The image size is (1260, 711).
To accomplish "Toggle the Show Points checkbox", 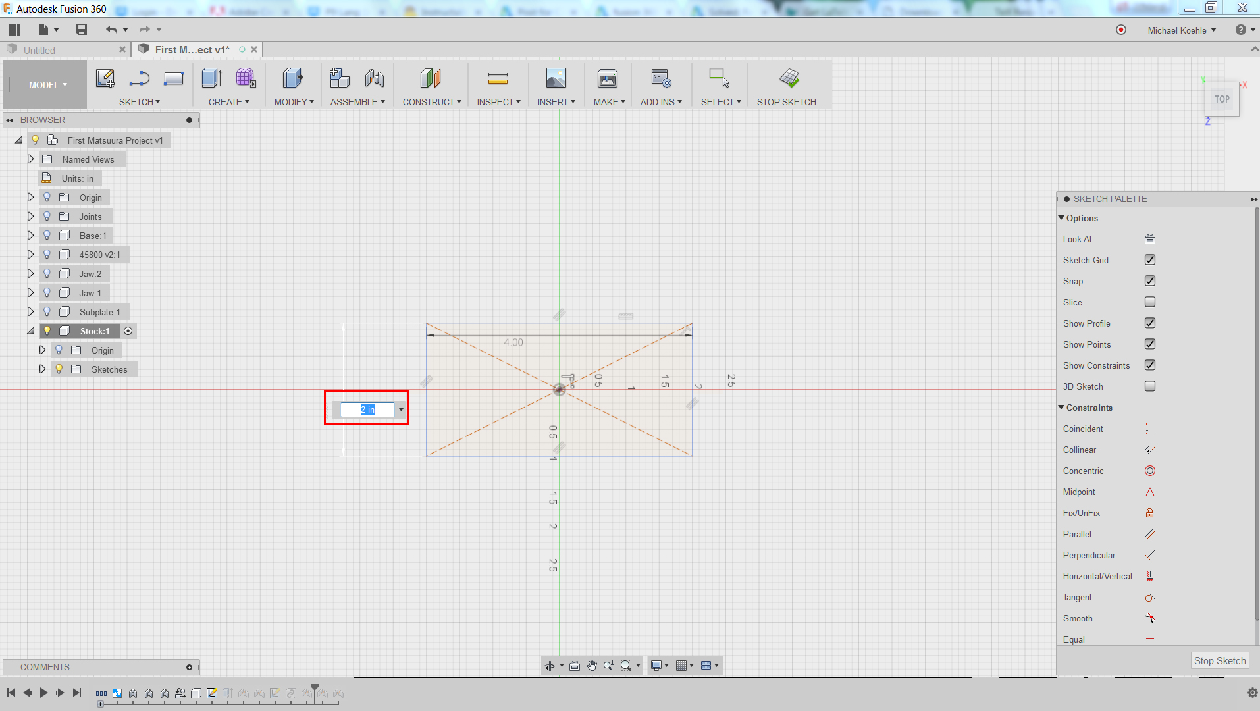I will pos(1150,344).
